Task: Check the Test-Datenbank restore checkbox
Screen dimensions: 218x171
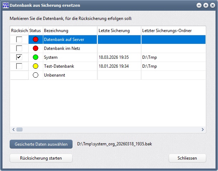Action: [x=19, y=66]
